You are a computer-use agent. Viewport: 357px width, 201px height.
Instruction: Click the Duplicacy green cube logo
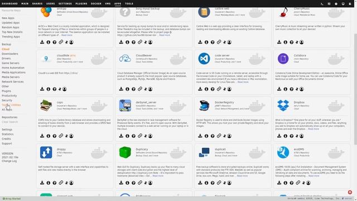point(125,152)
